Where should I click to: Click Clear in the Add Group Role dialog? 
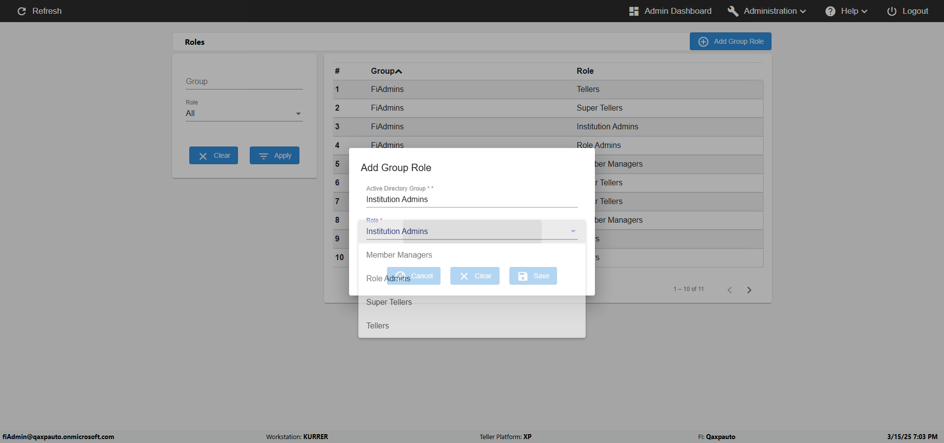click(475, 276)
